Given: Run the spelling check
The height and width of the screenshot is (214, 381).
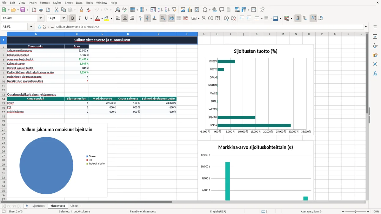Looking at the screenshot, I should point(124,10).
